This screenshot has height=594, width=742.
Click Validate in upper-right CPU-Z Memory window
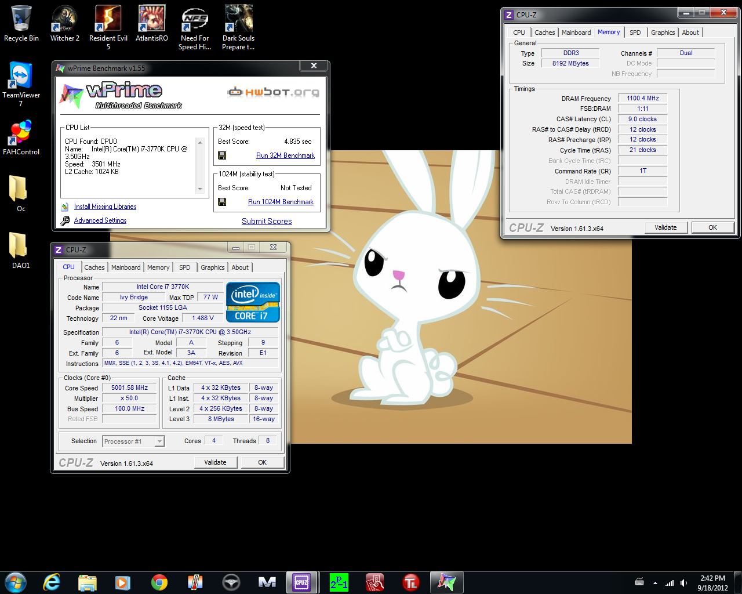(x=665, y=227)
